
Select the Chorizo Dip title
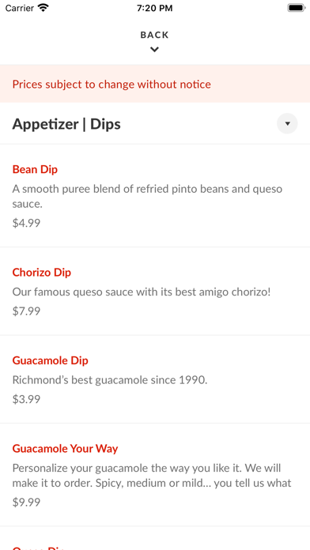41,273
